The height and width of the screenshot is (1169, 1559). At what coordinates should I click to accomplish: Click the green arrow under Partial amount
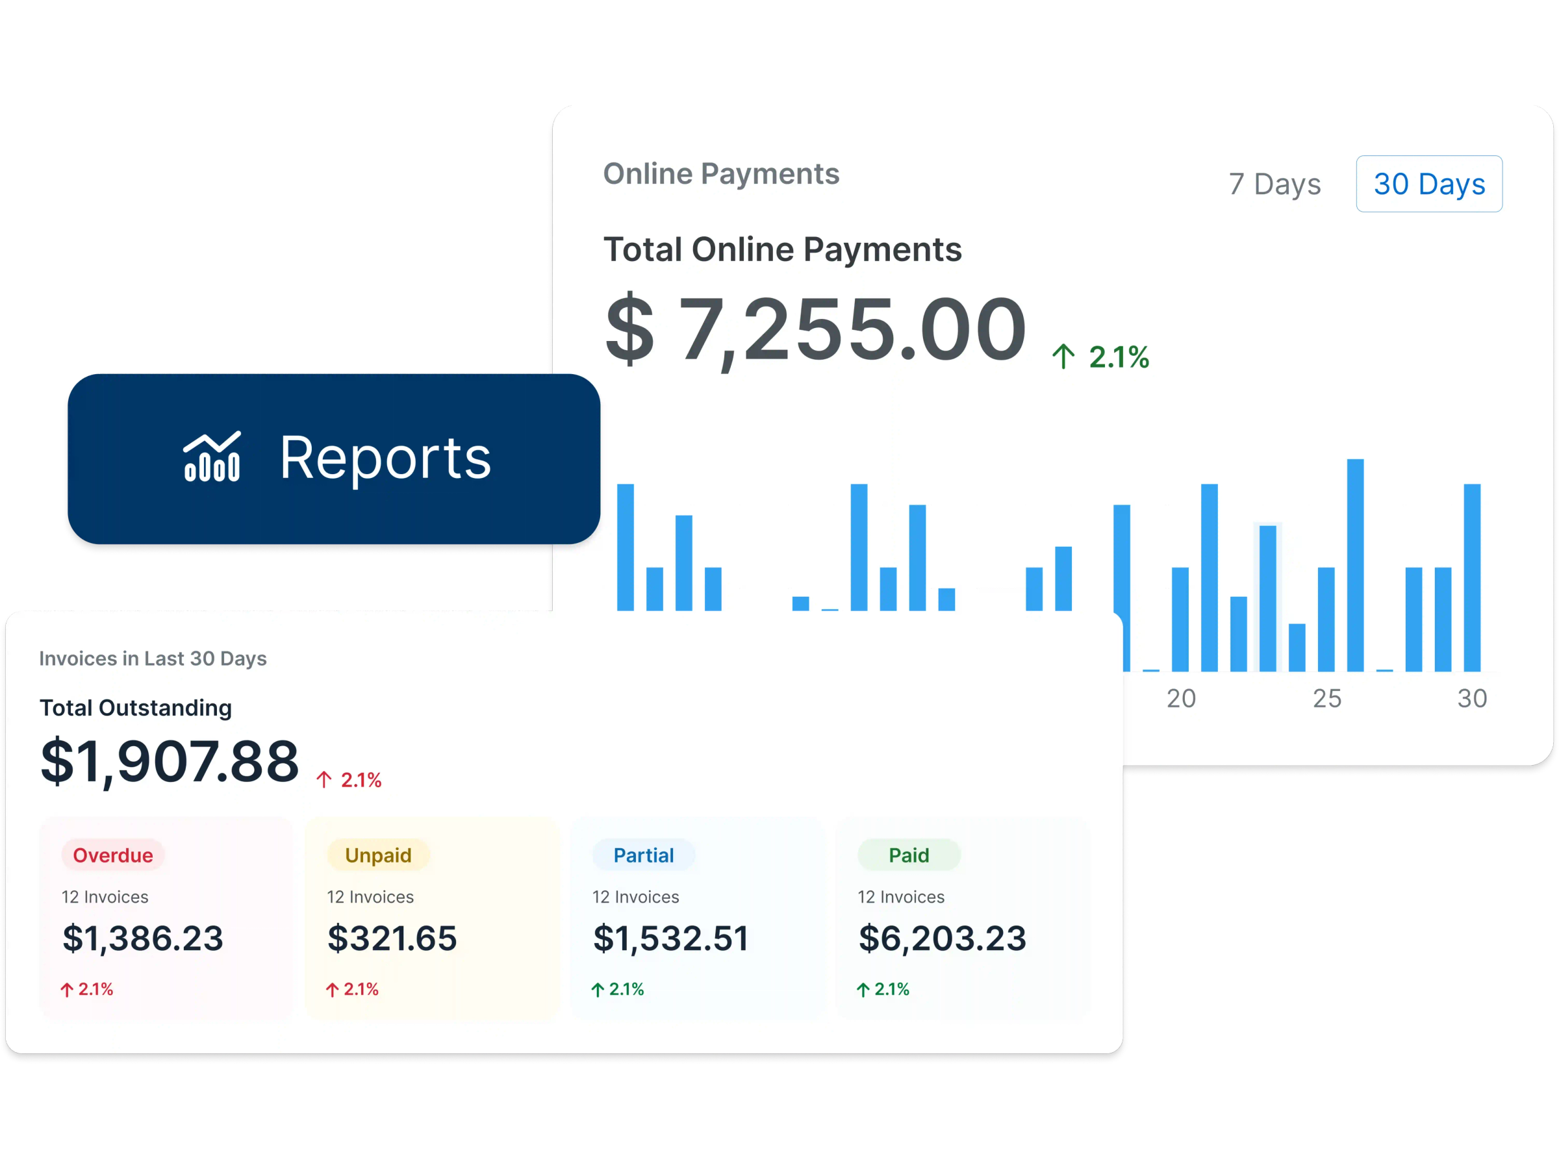pyautogui.click(x=598, y=989)
